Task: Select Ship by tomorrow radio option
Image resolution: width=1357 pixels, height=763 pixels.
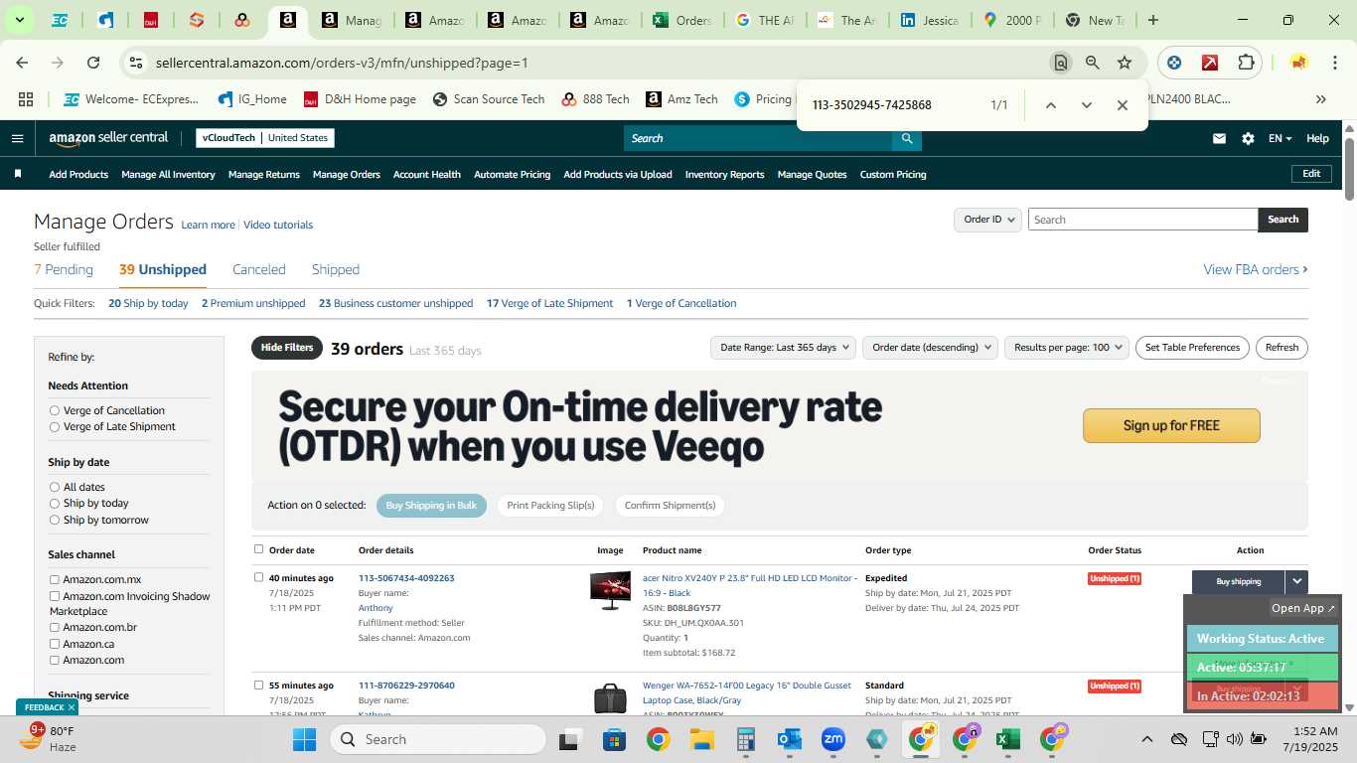Action: pos(55,520)
